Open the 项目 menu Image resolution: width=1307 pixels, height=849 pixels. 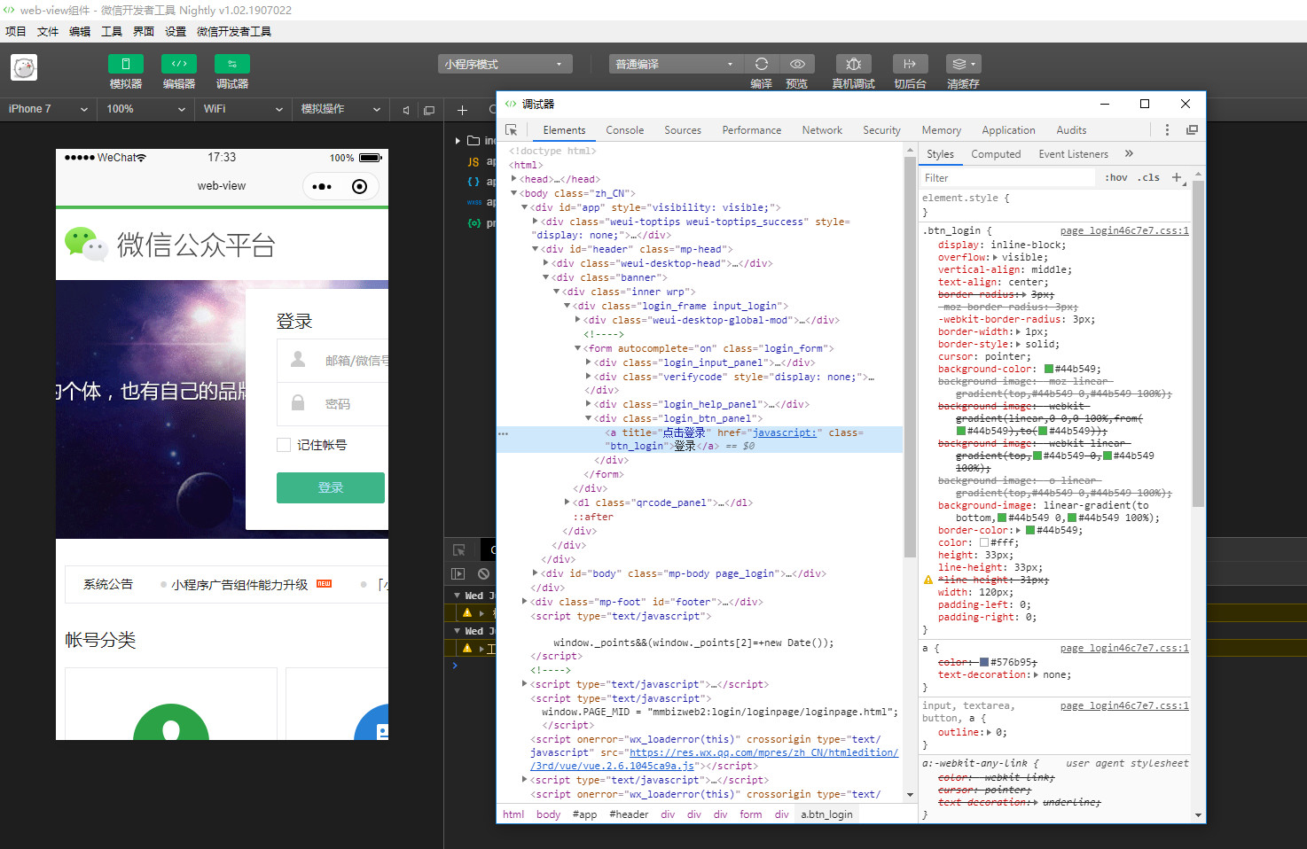(16, 31)
